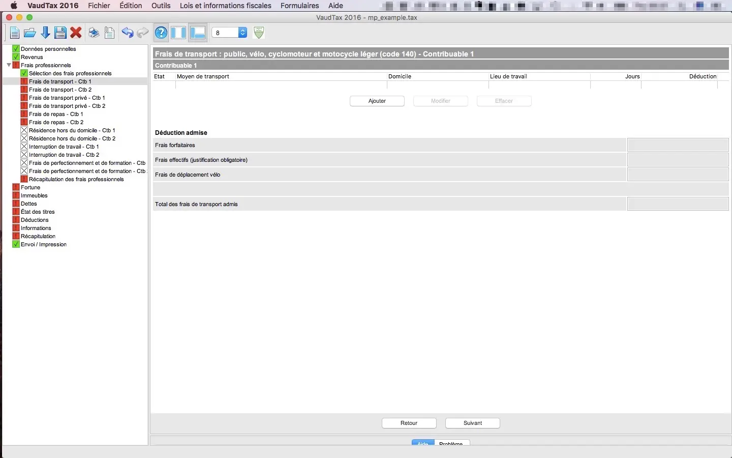The height and width of the screenshot is (458, 732).
Task: Toggle the bottom help panel layout icon
Action: click(x=197, y=33)
